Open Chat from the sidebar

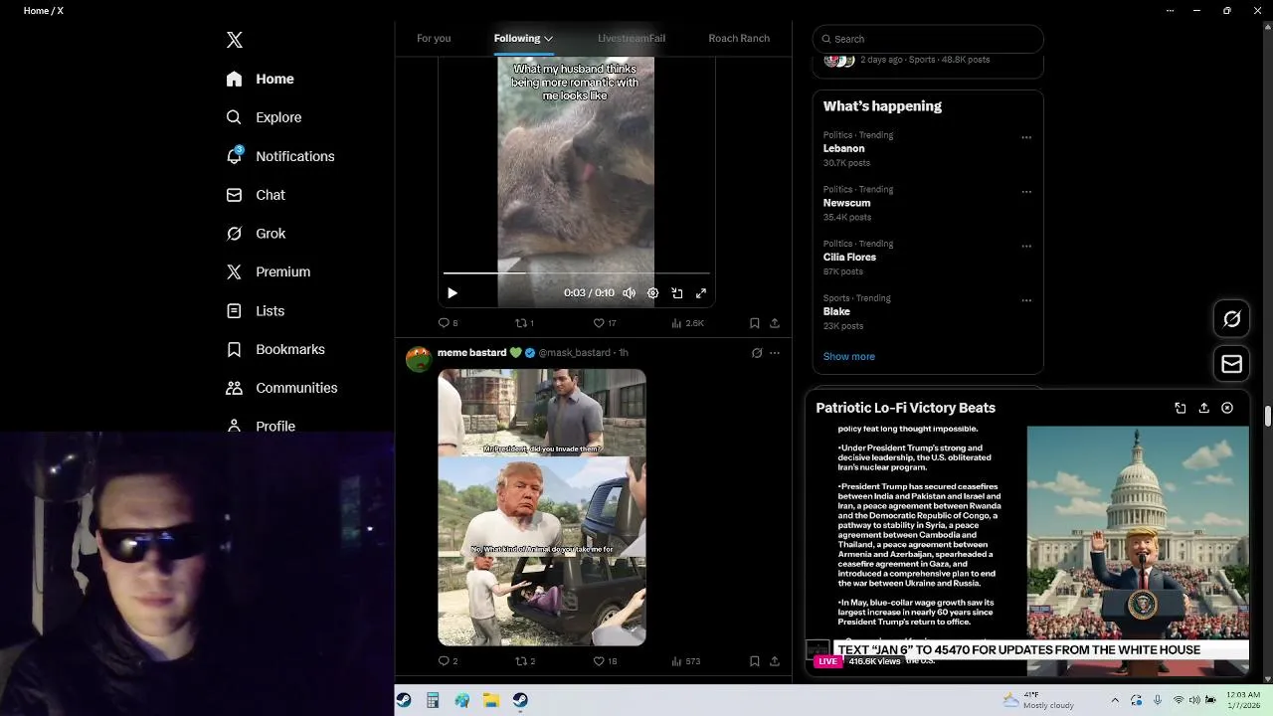tap(256, 195)
